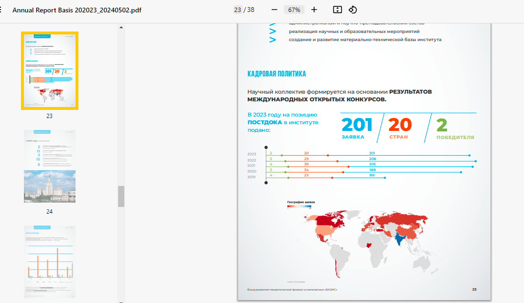This screenshot has height=303, width=524.
Task: Click the fit to page icon
Action: (337, 10)
